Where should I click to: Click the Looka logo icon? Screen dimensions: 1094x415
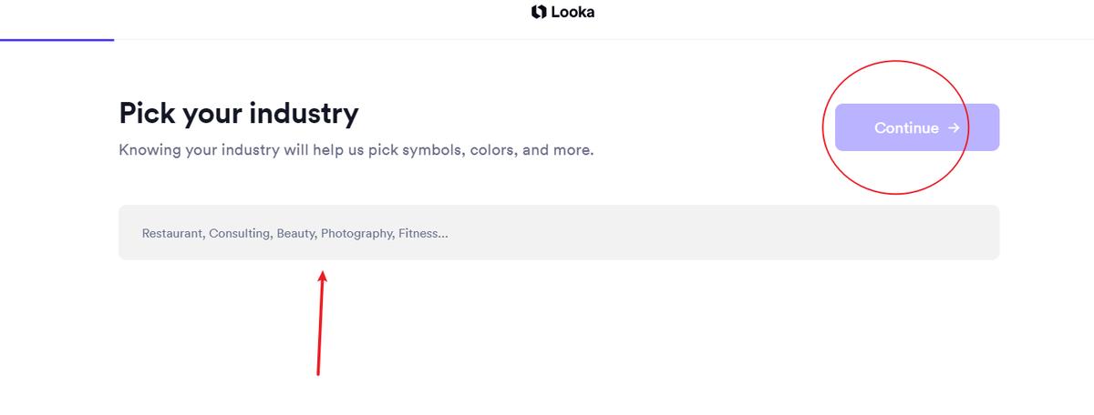click(539, 13)
